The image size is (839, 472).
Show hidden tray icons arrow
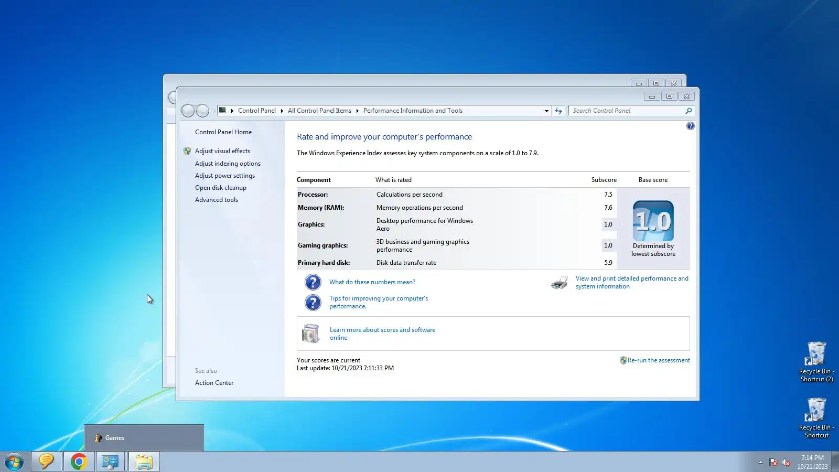pos(760,462)
